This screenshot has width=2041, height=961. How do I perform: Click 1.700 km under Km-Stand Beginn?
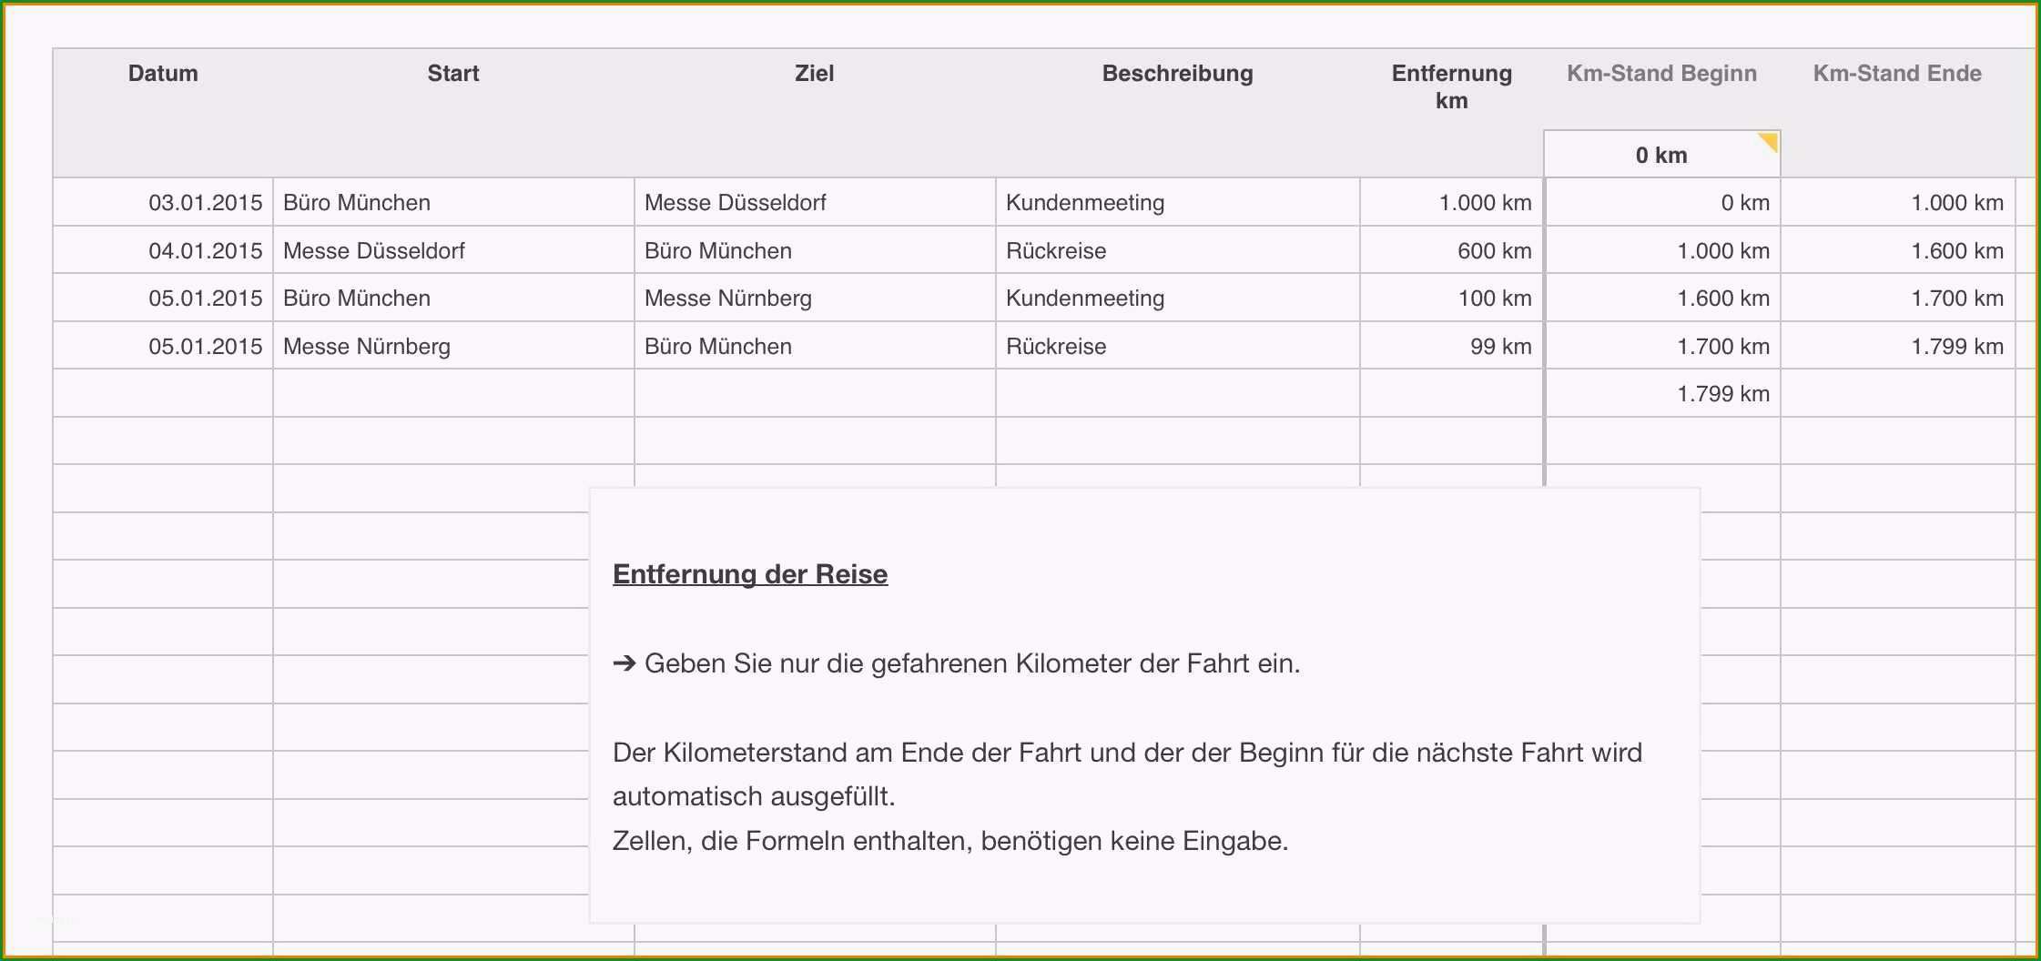[x=1662, y=346]
